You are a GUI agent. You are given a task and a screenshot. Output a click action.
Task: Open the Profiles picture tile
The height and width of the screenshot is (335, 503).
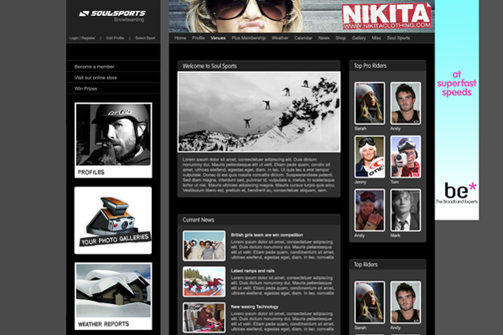point(113,140)
